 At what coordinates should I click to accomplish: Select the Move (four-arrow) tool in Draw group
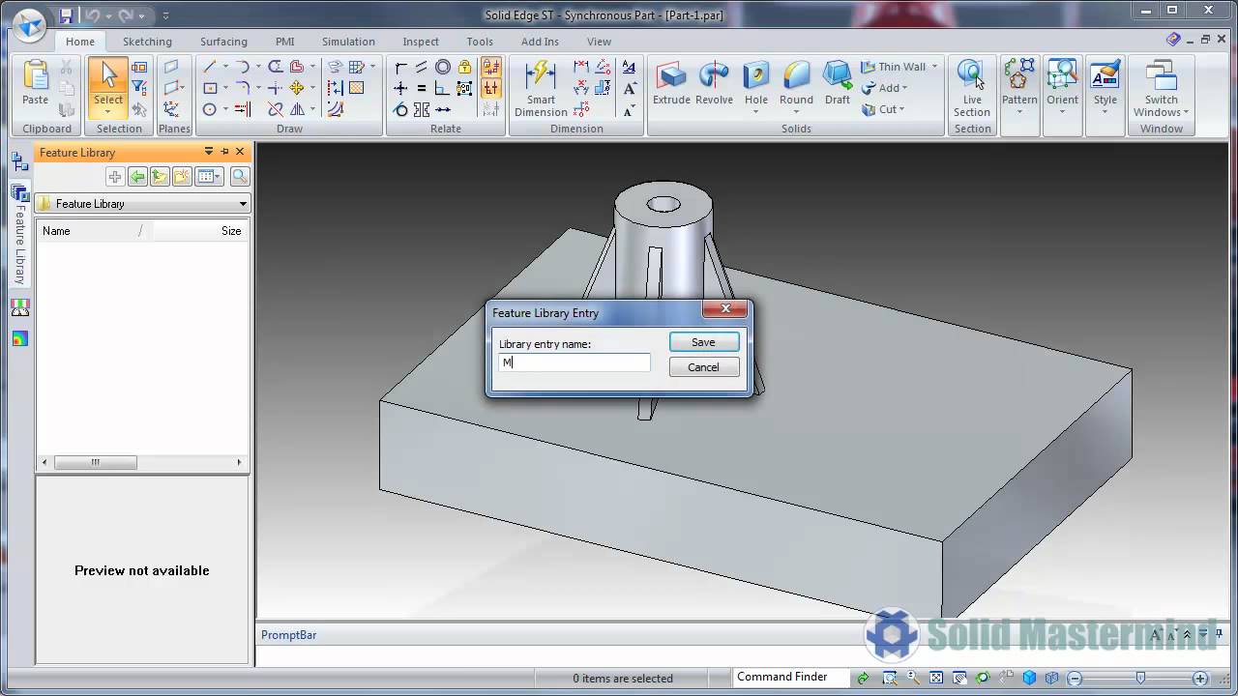[297, 88]
